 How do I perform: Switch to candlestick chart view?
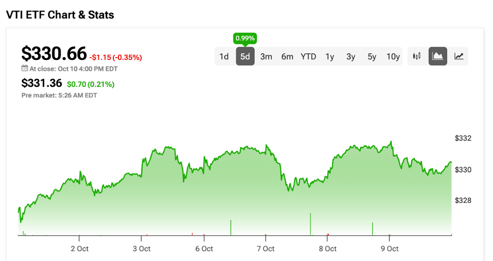pos(418,56)
